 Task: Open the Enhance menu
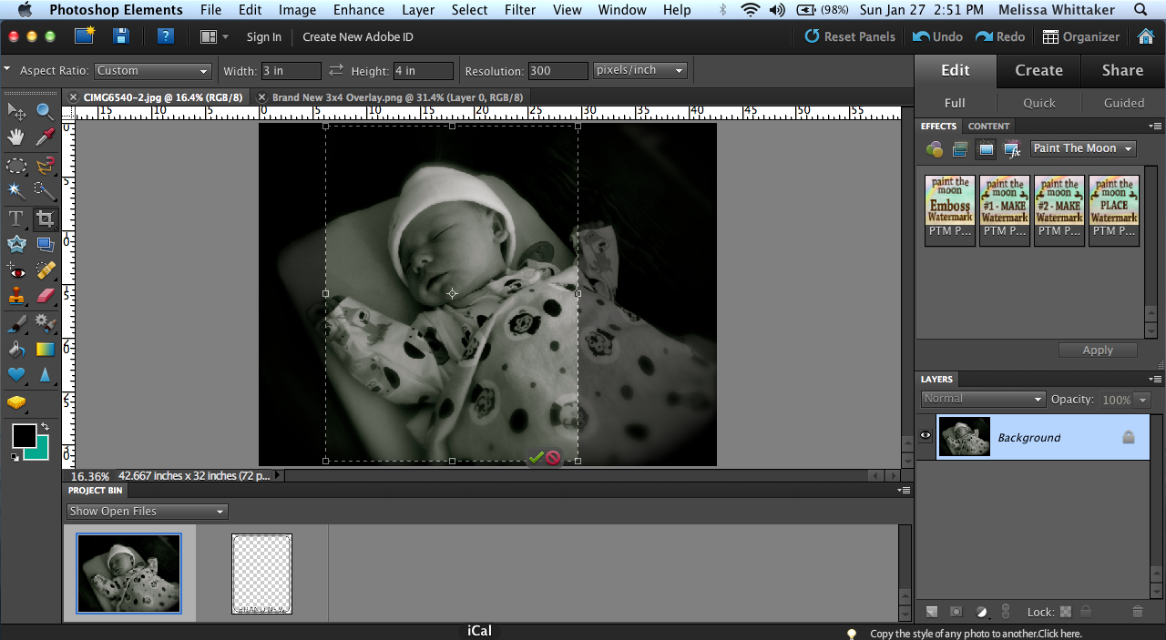click(358, 10)
